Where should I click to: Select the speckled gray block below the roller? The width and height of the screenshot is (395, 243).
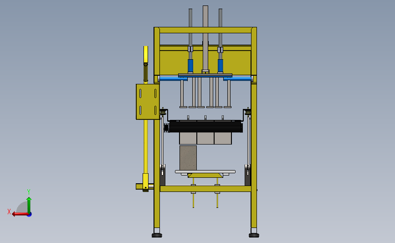(x=188, y=158)
